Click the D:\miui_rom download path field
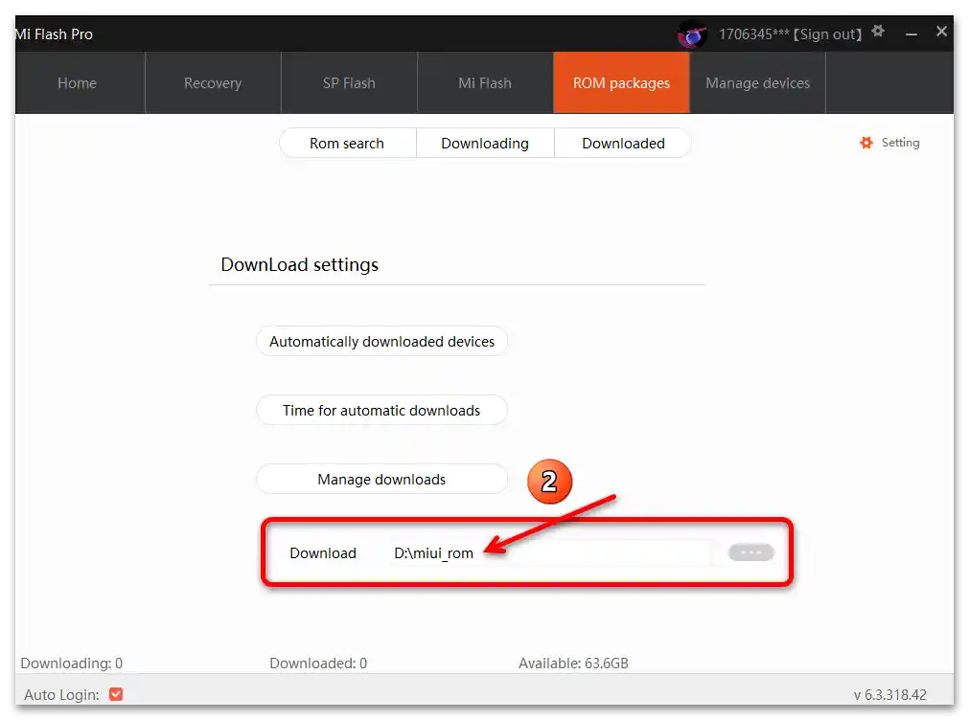This screenshot has height=720, width=969. pos(550,552)
